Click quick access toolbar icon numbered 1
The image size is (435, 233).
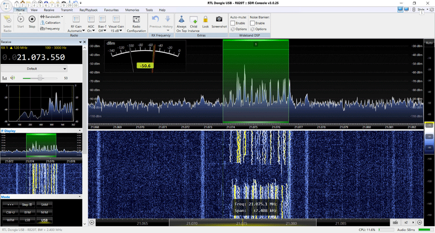point(17,4)
